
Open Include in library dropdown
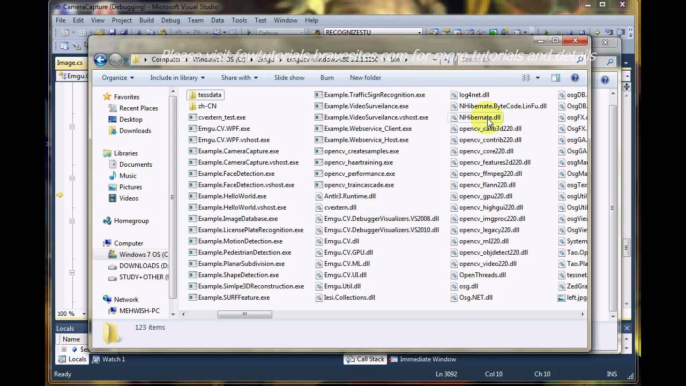coord(177,78)
